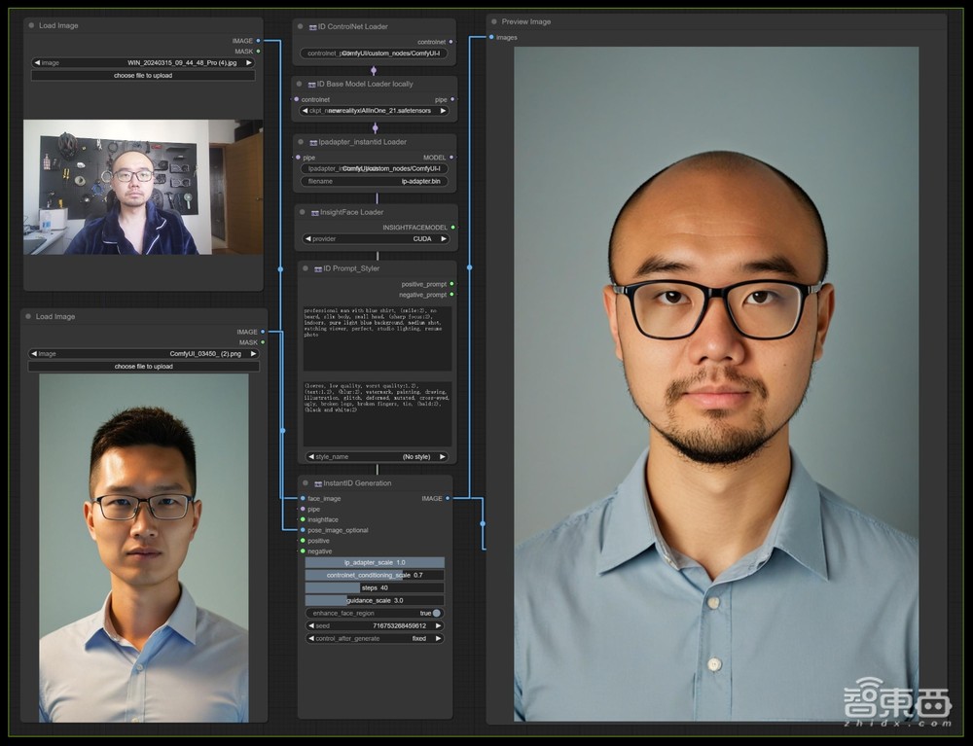Screen dimensions: 973x746
Task: Click the MASK output of the top Load Image node
Action: 259,51
